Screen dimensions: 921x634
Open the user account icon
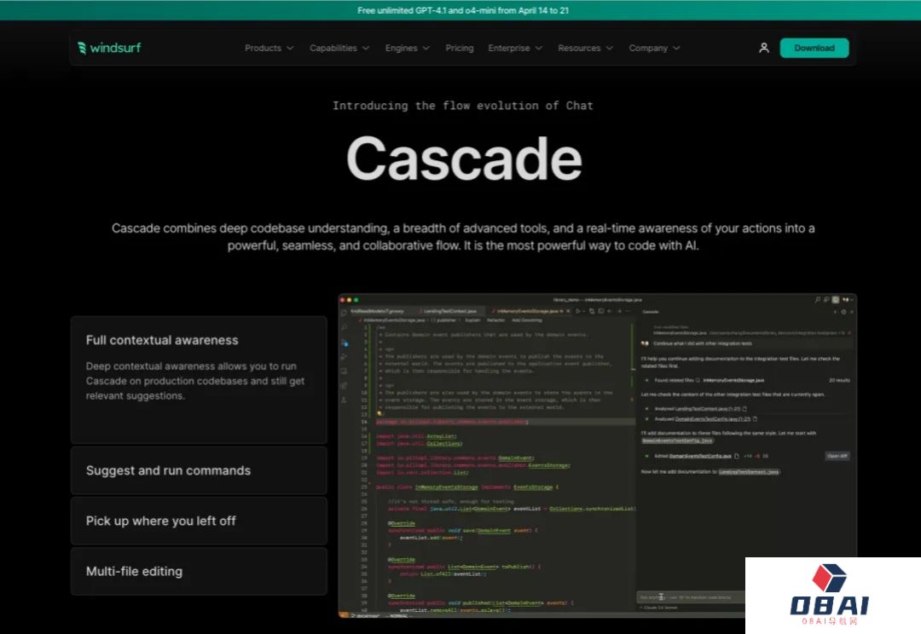click(x=763, y=48)
